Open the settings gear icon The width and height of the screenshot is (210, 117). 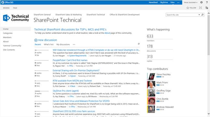tap(202, 2)
